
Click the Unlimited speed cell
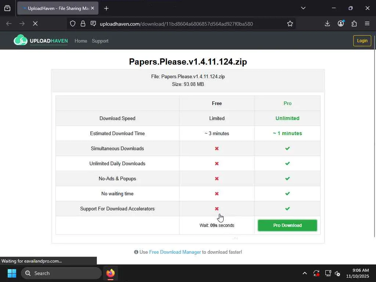tap(287, 119)
